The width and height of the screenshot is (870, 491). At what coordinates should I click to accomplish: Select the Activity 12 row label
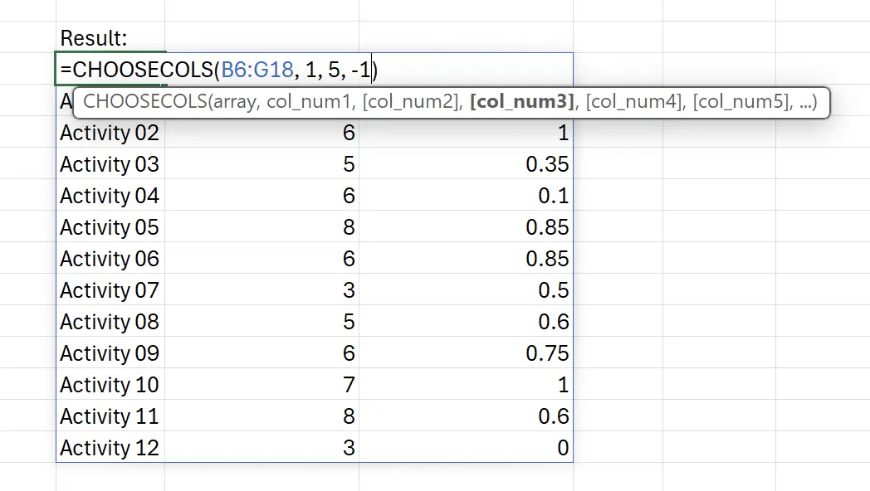(x=109, y=448)
